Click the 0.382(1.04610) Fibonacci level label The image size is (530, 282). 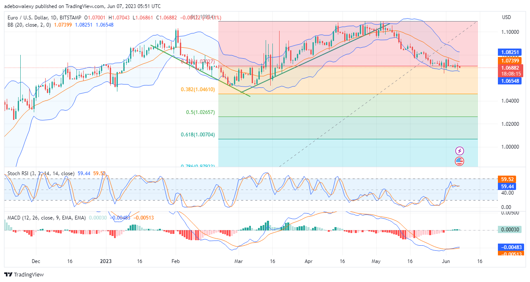coord(198,89)
